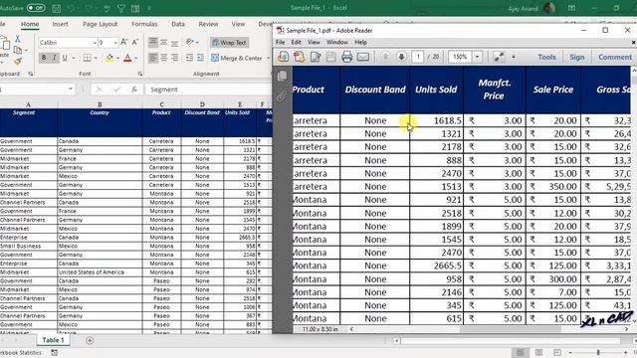The image size is (637, 358).
Task: Click the filter funnel icon in Quick Access Toolbar
Action: [121, 8]
